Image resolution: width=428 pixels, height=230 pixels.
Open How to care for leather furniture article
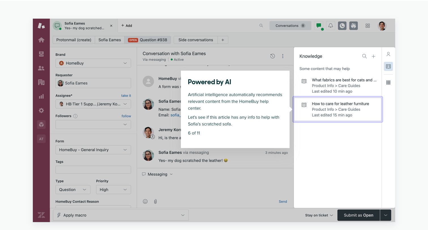click(337, 109)
